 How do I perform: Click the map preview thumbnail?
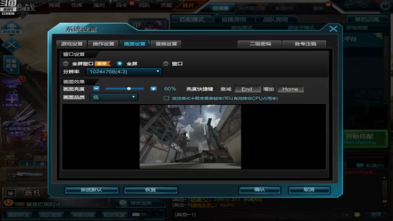coord(190,137)
